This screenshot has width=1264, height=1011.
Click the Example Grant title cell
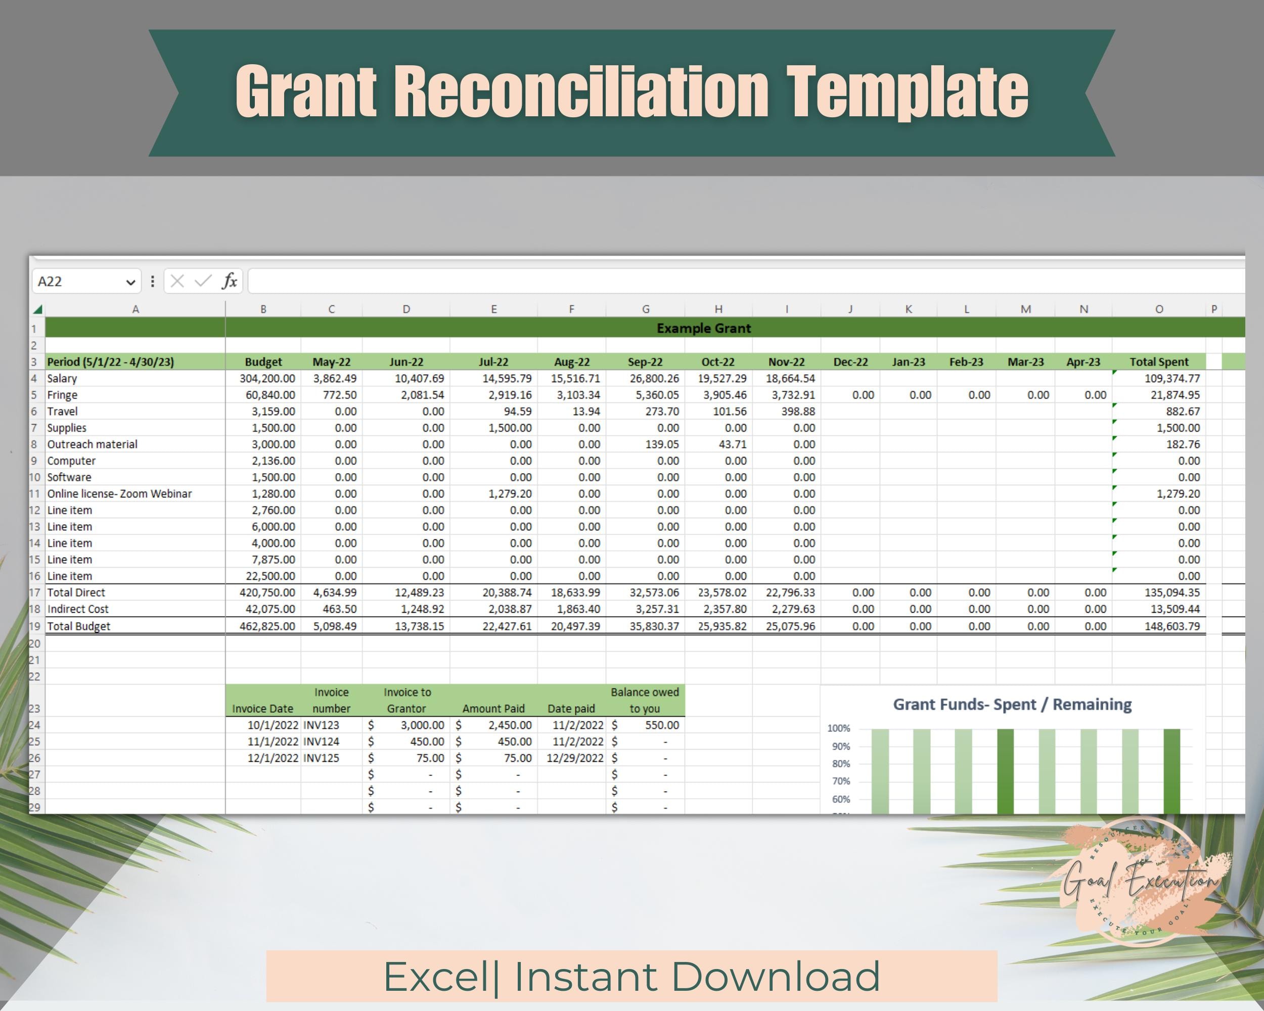click(x=703, y=328)
